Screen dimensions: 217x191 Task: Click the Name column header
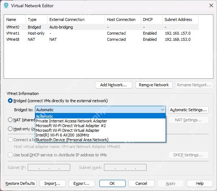15,19
